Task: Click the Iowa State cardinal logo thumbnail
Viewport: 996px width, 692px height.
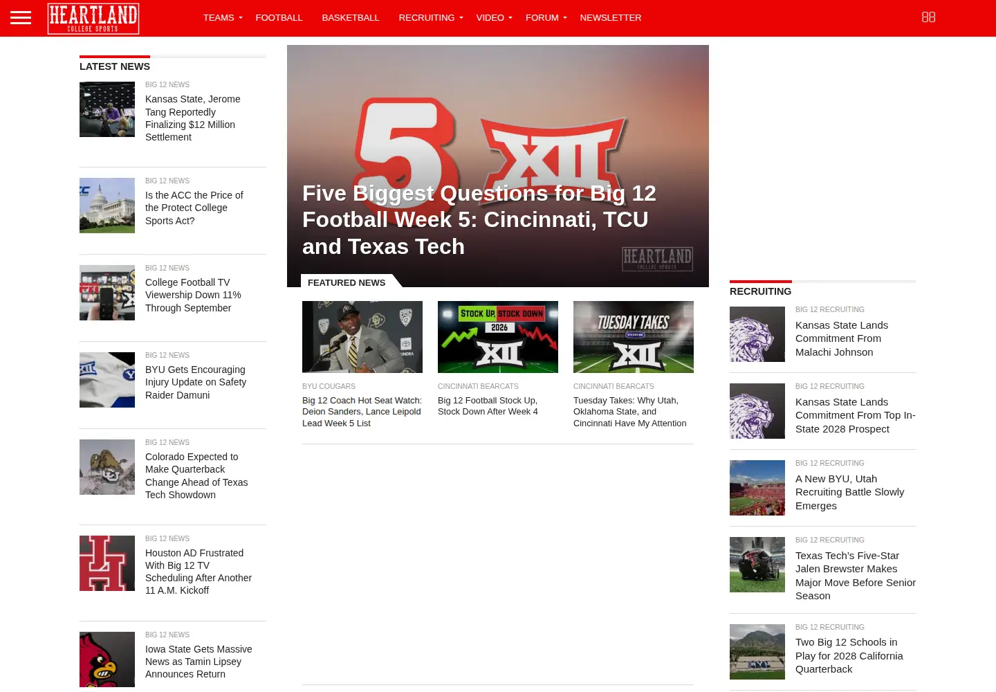Action: (107, 659)
